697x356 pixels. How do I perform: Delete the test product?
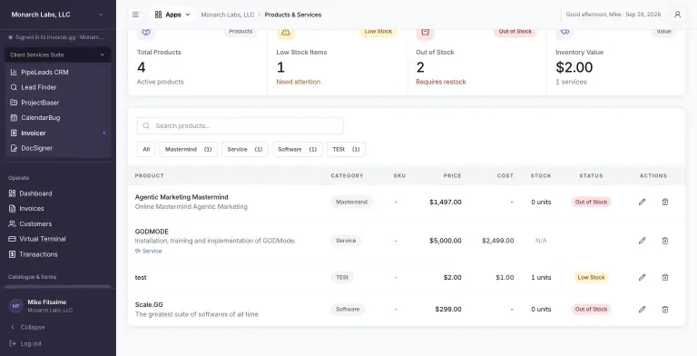[665, 277]
